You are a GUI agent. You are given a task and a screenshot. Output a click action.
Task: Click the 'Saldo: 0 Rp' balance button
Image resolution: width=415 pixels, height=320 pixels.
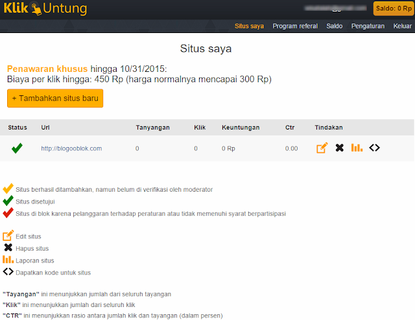pyautogui.click(x=394, y=8)
